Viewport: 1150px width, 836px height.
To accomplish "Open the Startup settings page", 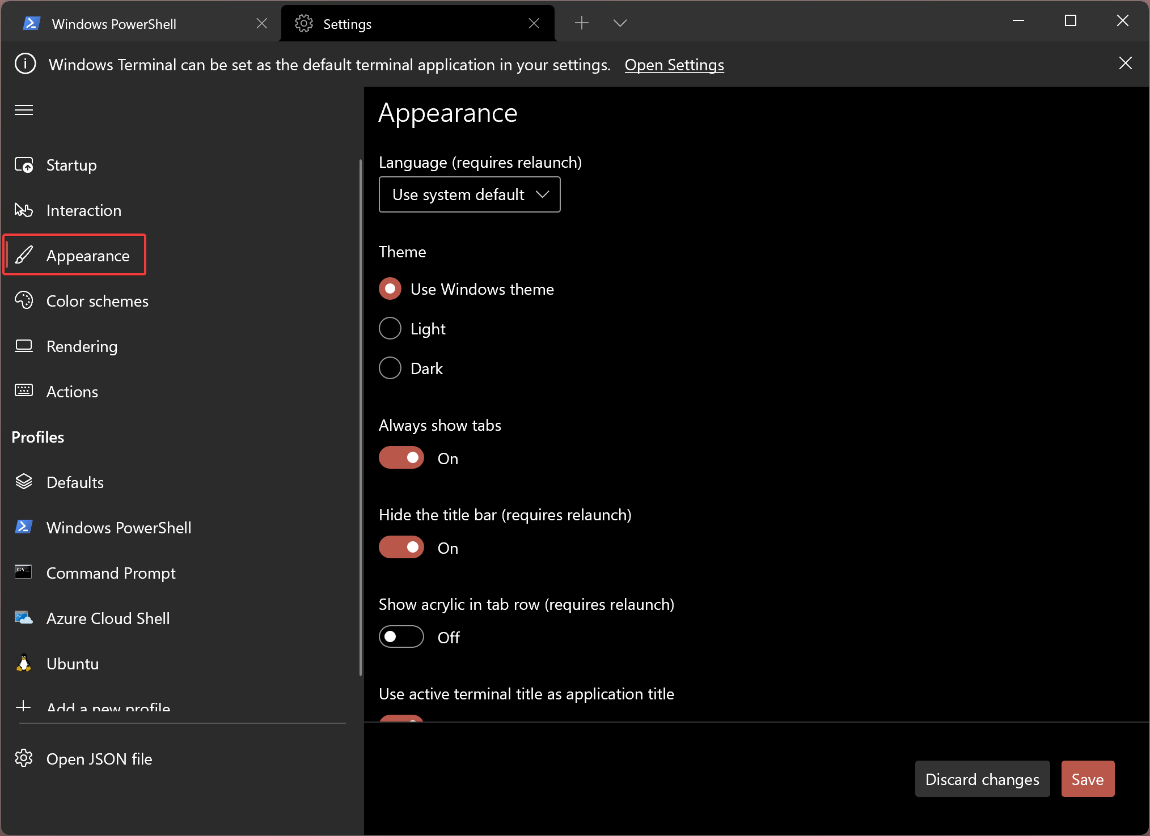I will tap(180, 165).
